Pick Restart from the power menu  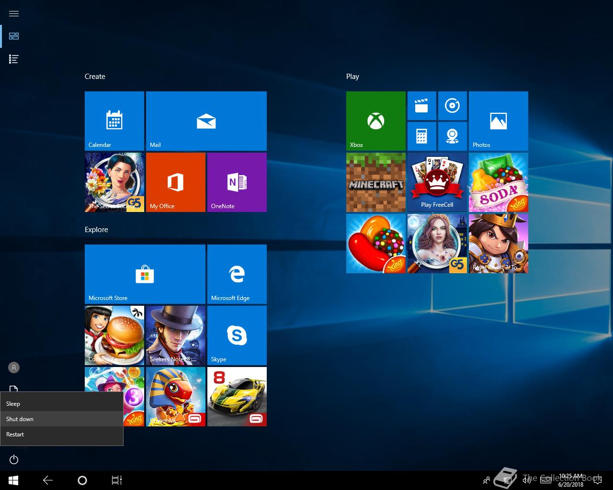62,434
